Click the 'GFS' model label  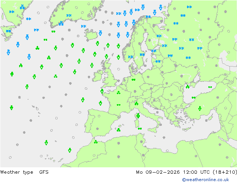(44, 172)
